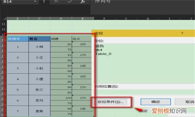Click the total score cell 148

point(82,66)
